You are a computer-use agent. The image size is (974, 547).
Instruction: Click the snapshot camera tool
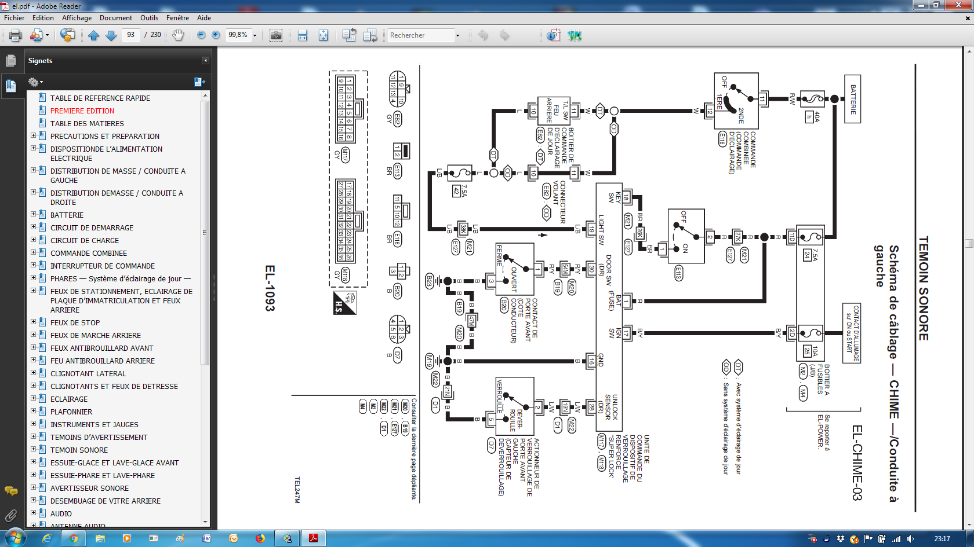276,35
